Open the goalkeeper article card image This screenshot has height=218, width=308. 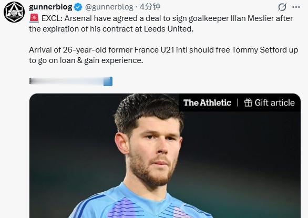[165, 155]
